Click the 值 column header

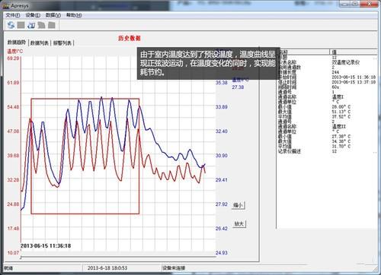(x=354, y=52)
